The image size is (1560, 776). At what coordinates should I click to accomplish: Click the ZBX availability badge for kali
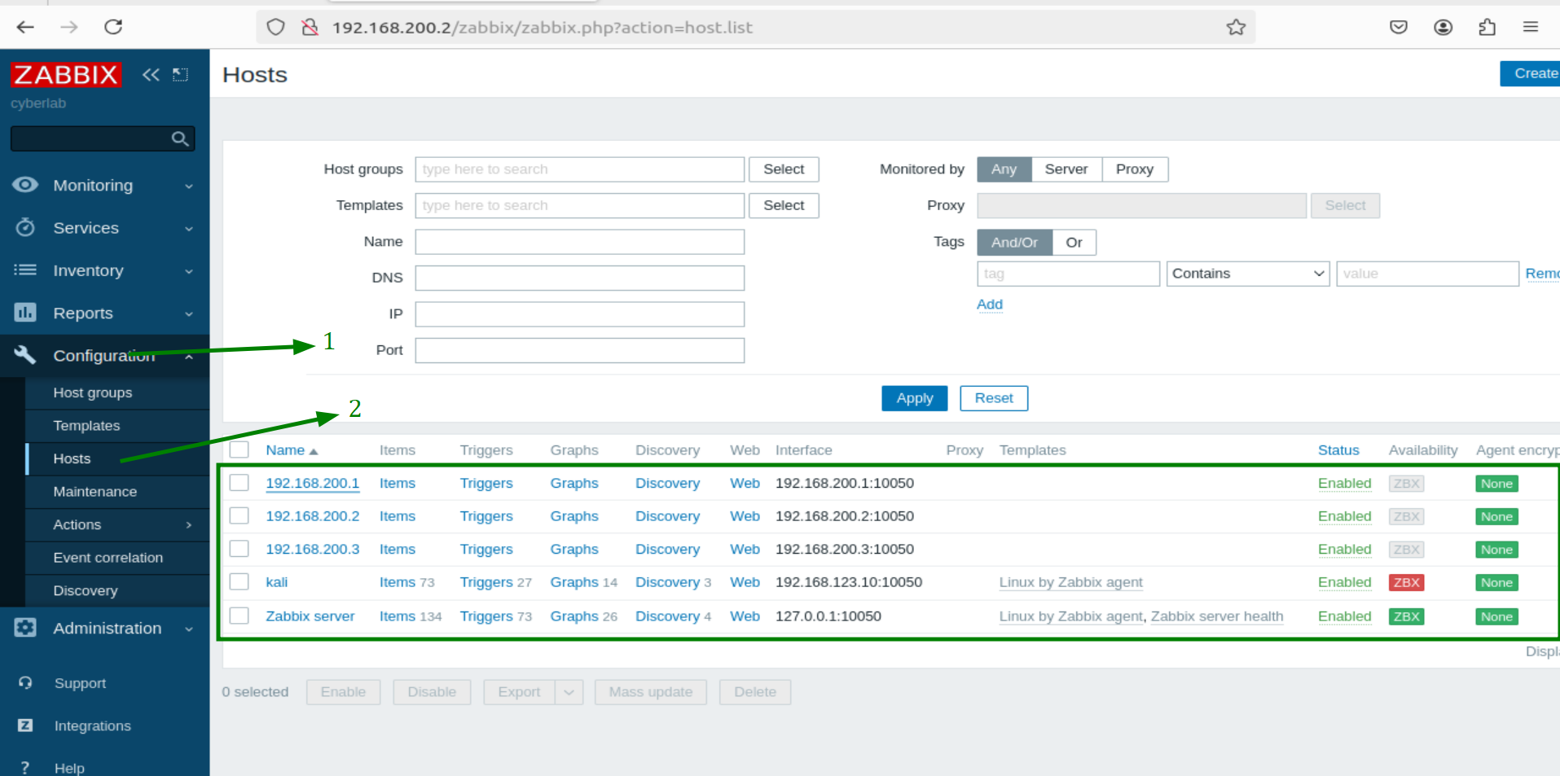[1406, 582]
